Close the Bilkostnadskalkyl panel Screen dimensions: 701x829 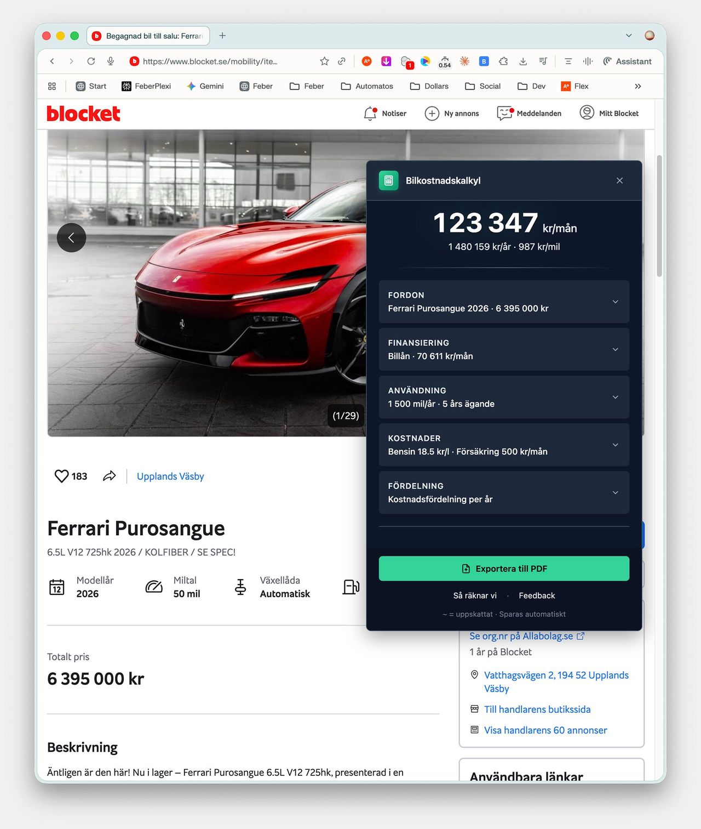coord(619,180)
